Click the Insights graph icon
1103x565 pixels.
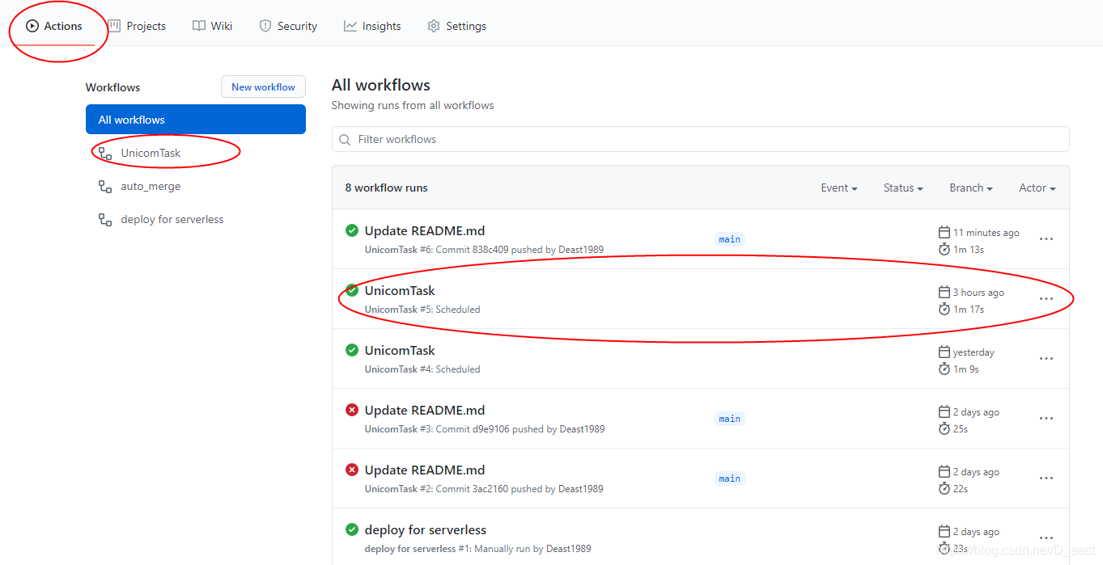350,26
